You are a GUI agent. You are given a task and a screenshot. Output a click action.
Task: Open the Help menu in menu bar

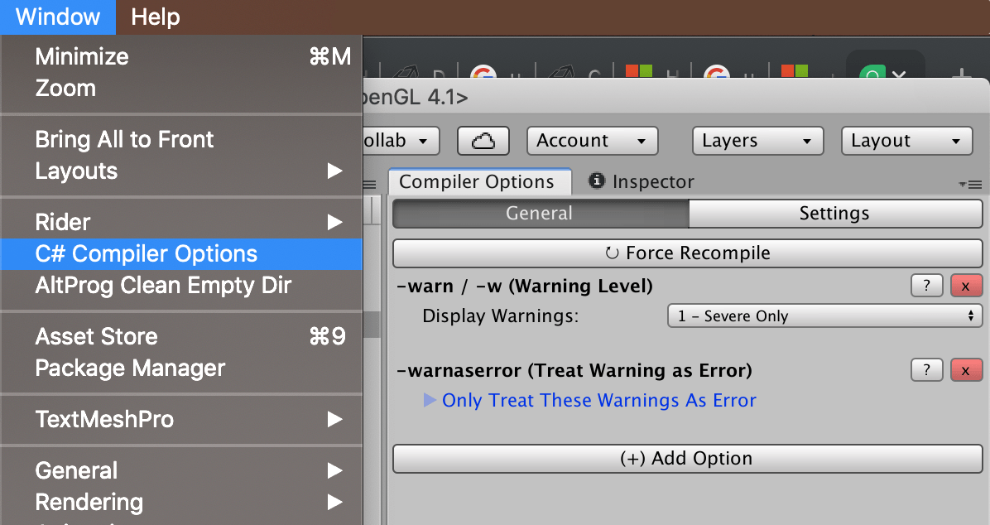(x=156, y=17)
